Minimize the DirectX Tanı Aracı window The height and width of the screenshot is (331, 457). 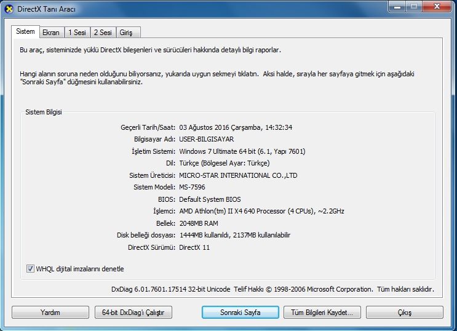[397, 6]
